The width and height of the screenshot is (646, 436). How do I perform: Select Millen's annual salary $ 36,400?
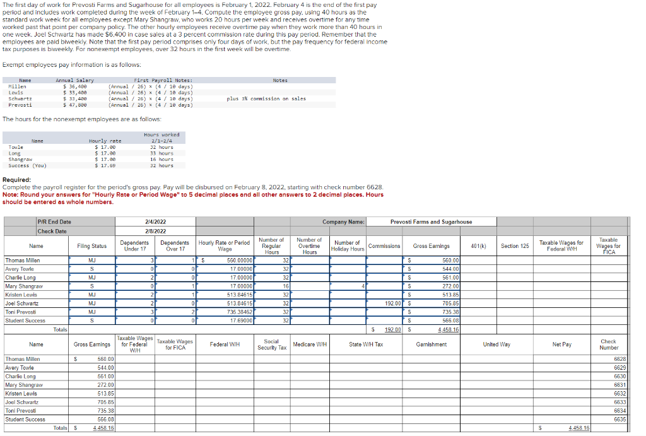[x=74, y=86]
